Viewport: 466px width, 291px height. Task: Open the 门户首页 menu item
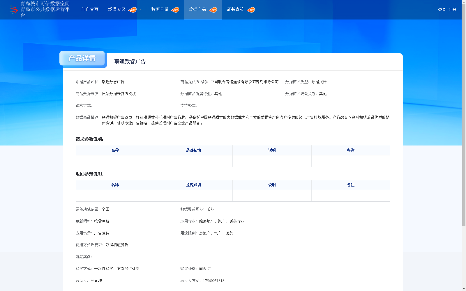pos(90,10)
